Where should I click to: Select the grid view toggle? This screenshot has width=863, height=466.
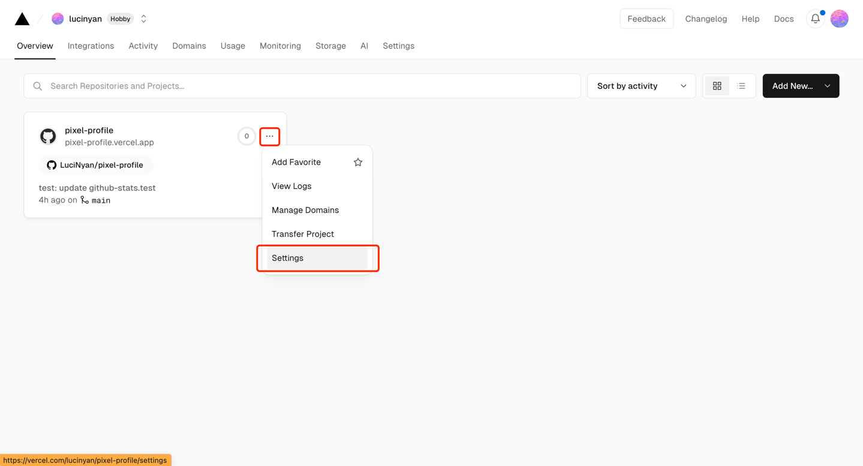click(717, 86)
